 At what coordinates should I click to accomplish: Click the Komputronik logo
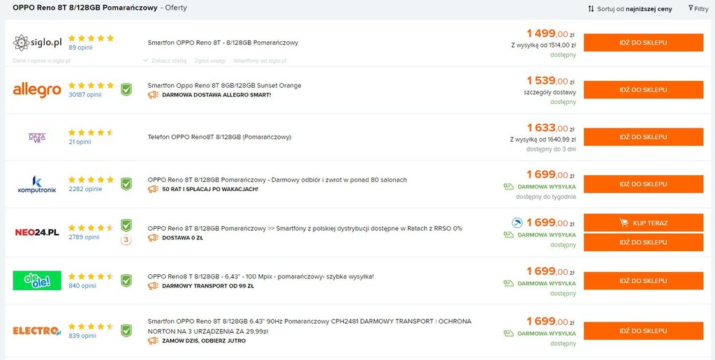point(37,184)
